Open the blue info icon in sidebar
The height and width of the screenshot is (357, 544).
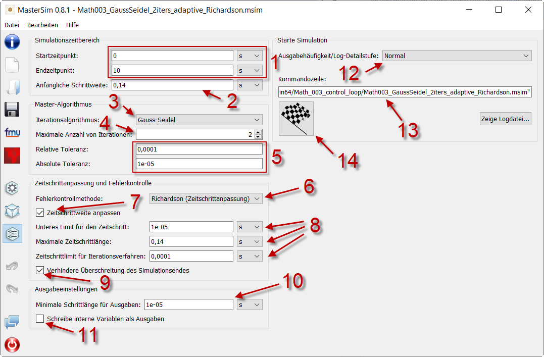tap(12, 42)
